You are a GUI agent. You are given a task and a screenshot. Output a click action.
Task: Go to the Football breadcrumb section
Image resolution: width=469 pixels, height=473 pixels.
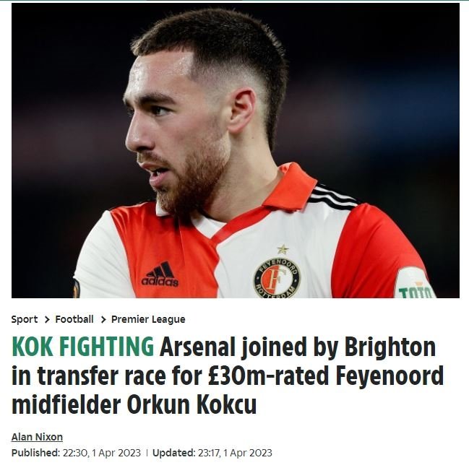coord(74,319)
